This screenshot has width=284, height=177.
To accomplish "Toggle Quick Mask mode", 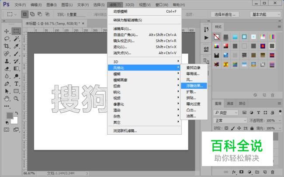I will pos(7,129).
